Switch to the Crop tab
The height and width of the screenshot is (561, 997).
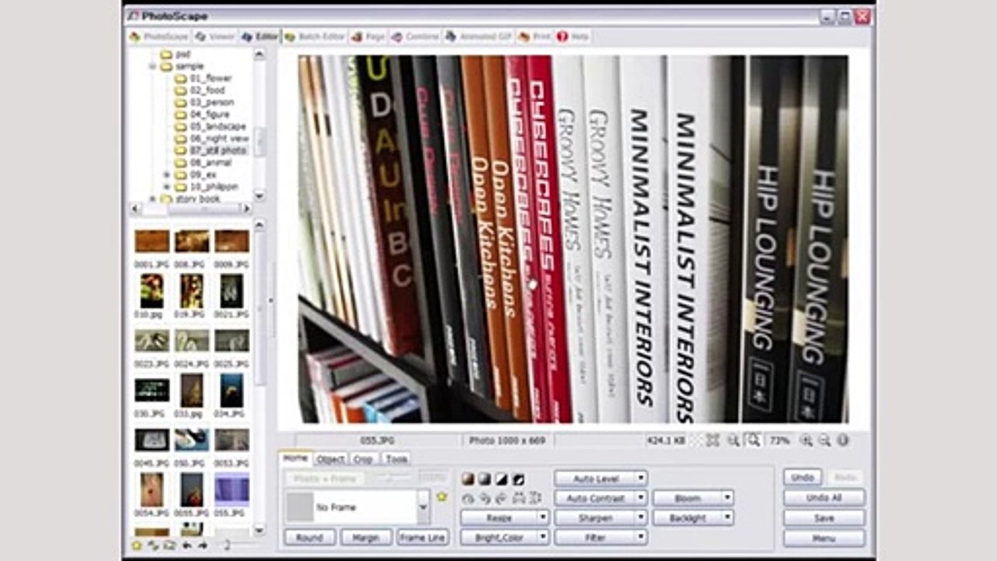363,459
